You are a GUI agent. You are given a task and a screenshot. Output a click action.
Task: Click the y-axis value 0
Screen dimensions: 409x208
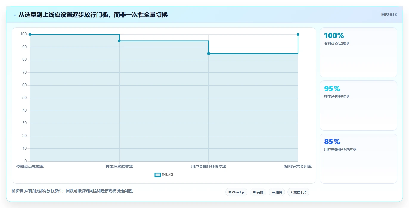(26, 161)
